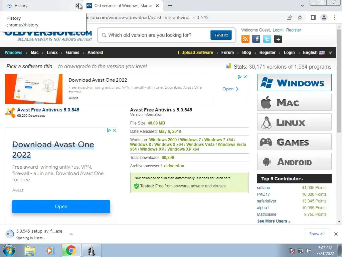Bookmark this page with star icon

pos(300,17)
